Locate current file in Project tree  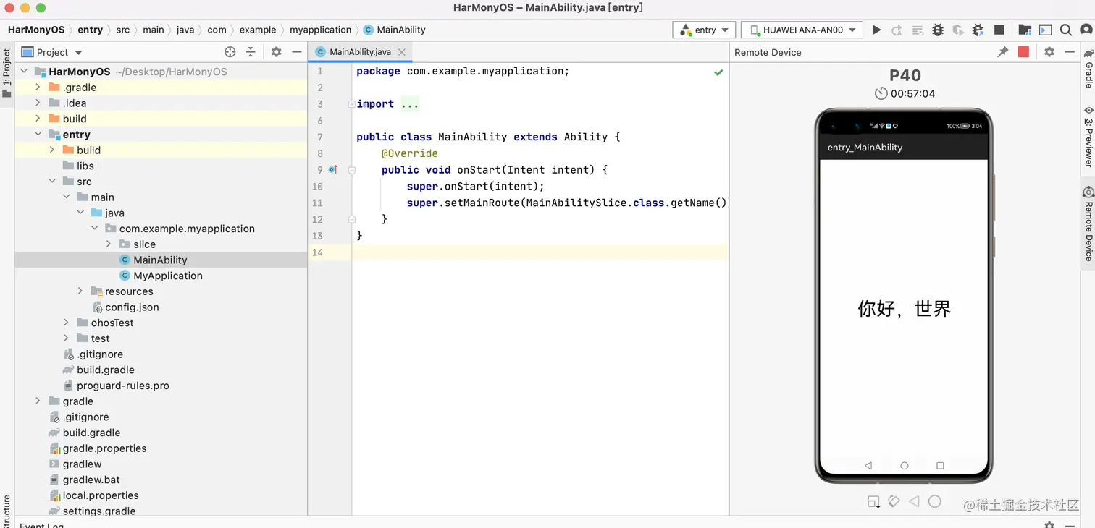click(x=230, y=52)
